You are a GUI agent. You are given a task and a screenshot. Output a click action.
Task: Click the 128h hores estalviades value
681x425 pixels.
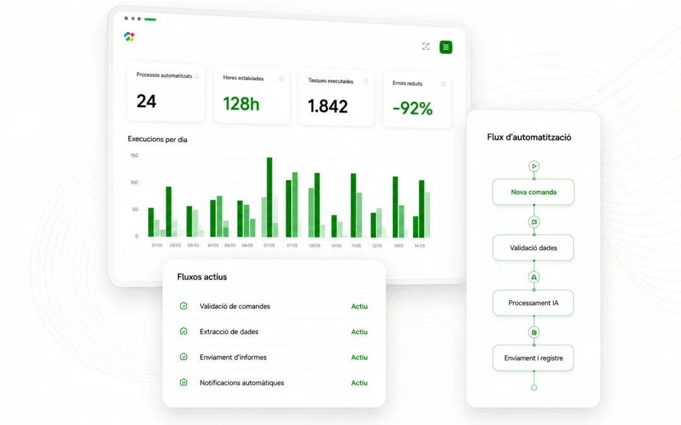tap(241, 104)
